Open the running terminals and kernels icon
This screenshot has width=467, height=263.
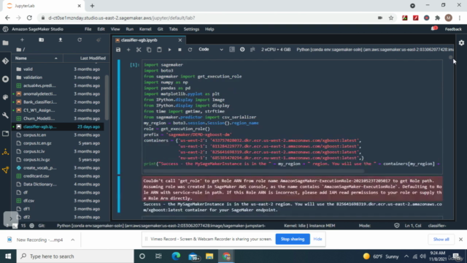coord(5,79)
